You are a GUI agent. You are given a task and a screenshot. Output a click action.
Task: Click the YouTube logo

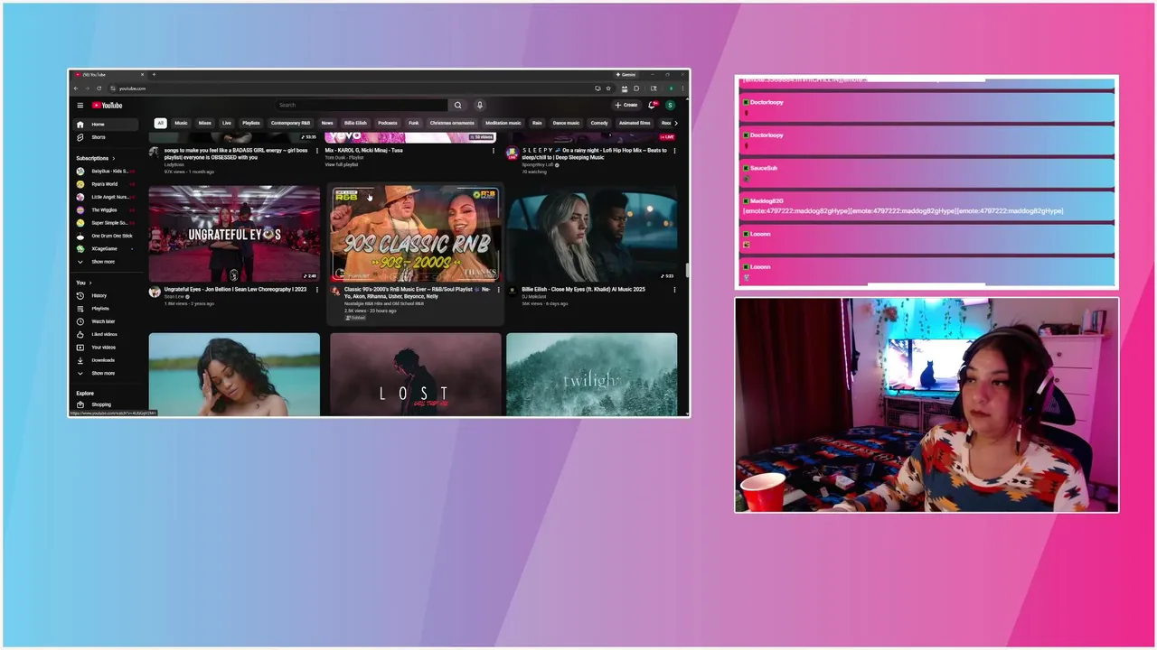107,106
